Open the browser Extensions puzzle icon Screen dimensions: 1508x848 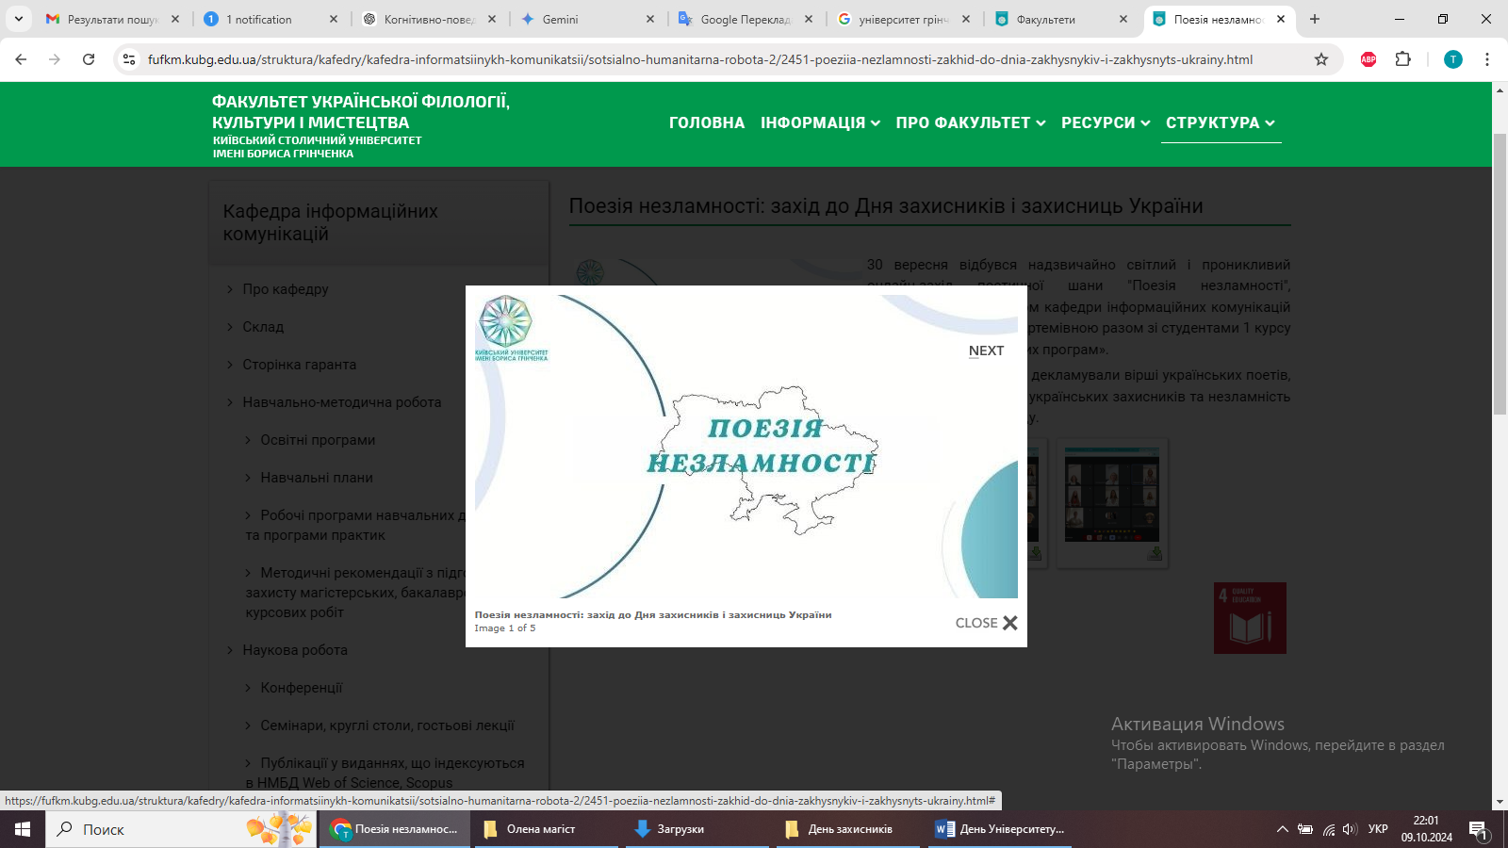click(x=1402, y=59)
